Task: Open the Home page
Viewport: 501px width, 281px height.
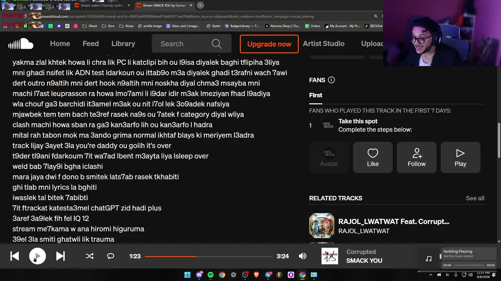Action: pos(60,44)
